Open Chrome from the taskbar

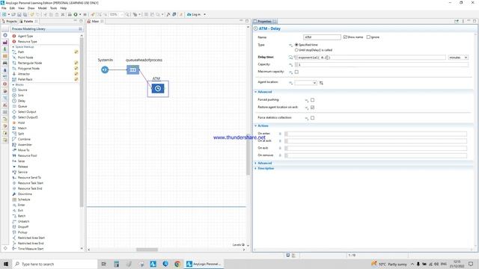[177, 264]
